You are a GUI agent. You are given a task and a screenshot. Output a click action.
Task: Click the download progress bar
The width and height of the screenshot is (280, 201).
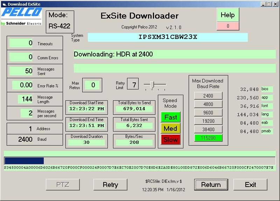coord(140,161)
